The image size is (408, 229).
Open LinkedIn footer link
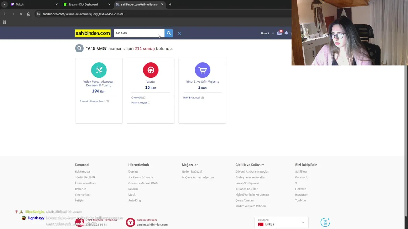301,189
